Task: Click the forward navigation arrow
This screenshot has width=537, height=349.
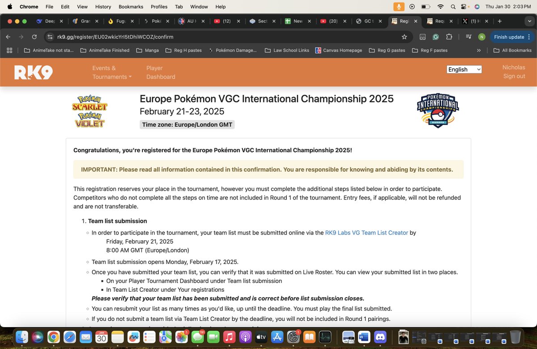Action: 21,37
